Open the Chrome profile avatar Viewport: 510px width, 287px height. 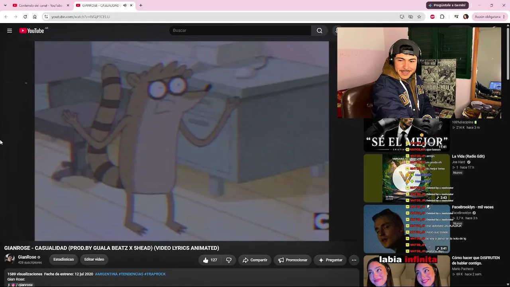pos(466,17)
